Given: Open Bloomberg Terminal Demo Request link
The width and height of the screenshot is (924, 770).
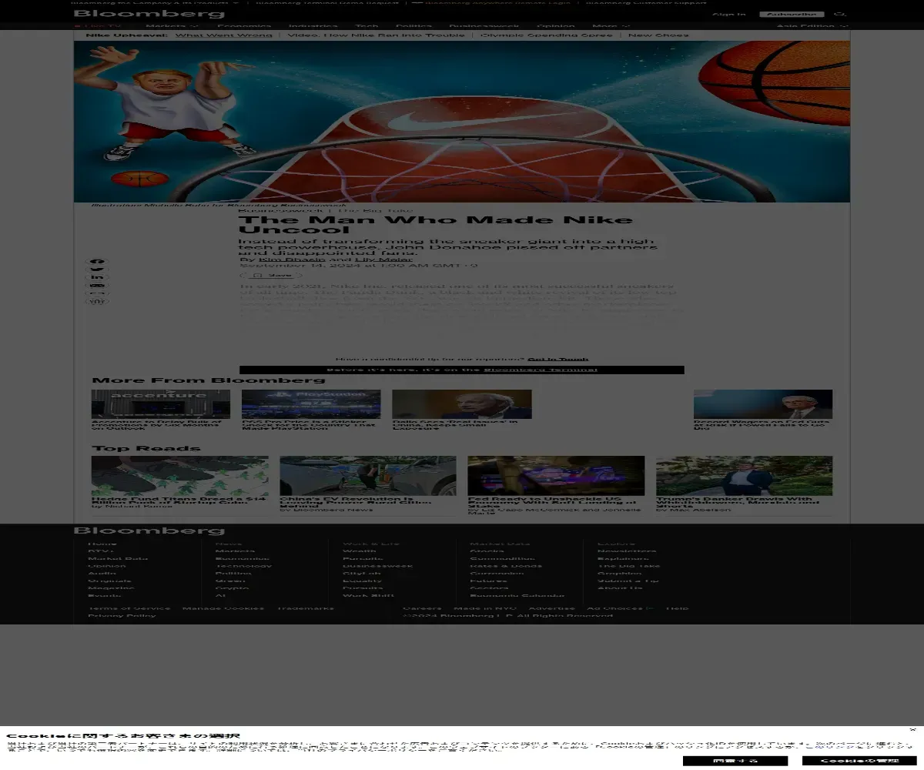Looking at the screenshot, I should tap(326, 3).
